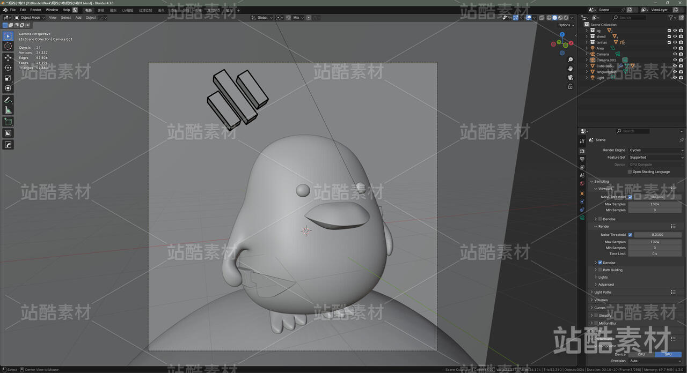687x373 pixels.
Task: Open the viewport Options dropdown
Action: [x=566, y=25]
